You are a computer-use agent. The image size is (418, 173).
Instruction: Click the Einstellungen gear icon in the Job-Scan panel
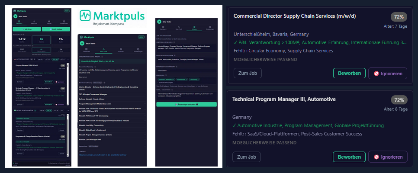click(64, 21)
